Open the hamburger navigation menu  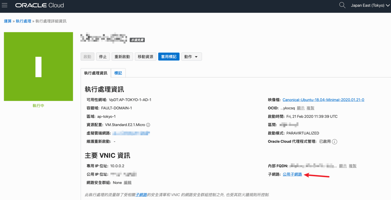tap(5, 5)
